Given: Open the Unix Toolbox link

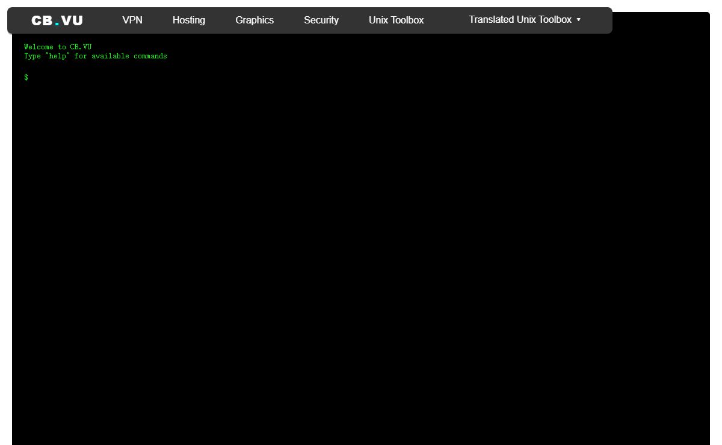Looking at the screenshot, I should click(x=396, y=20).
